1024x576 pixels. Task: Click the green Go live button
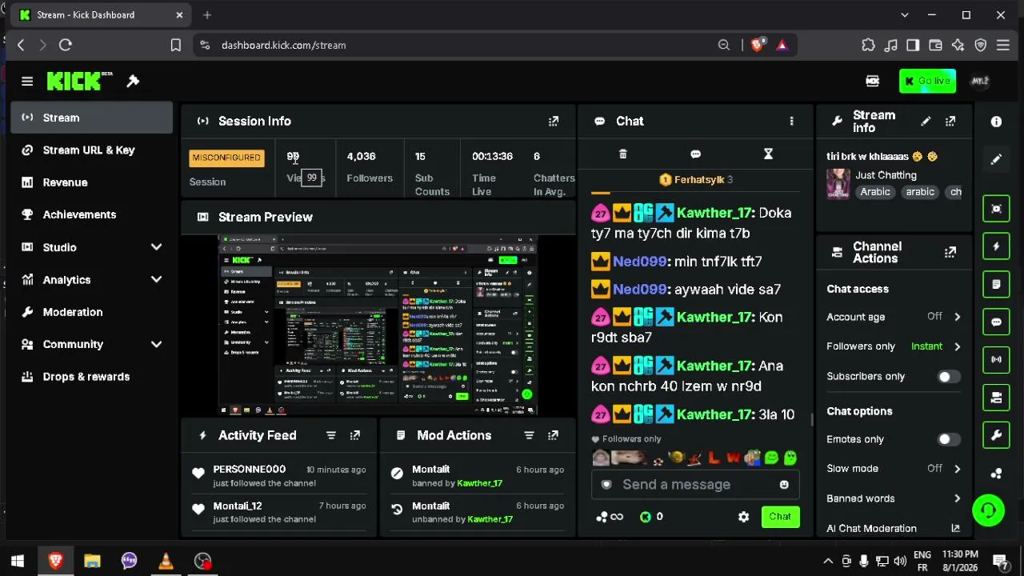pyautogui.click(x=927, y=81)
